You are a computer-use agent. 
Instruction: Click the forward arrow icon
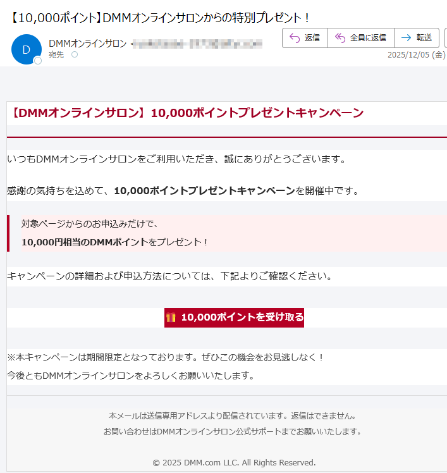click(x=406, y=38)
